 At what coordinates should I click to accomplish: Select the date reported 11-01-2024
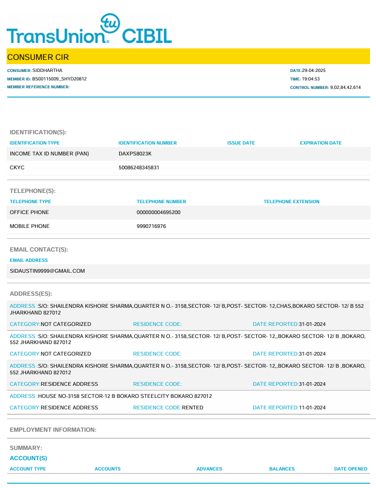313,408
